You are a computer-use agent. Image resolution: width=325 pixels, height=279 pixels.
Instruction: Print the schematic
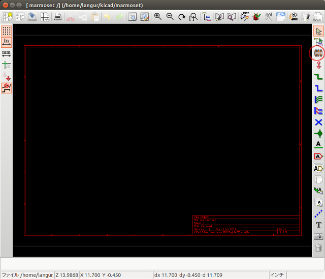tap(57, 17)
